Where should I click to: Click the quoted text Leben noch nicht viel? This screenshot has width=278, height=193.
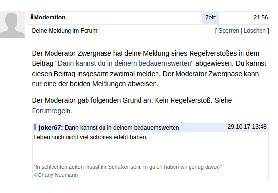90,137
